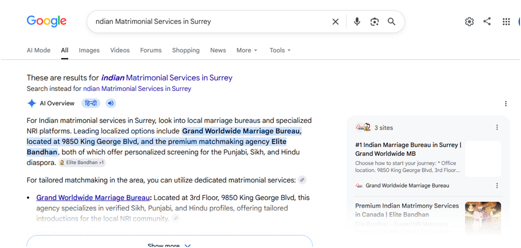Click the share icon in header

tap(487, 22)
